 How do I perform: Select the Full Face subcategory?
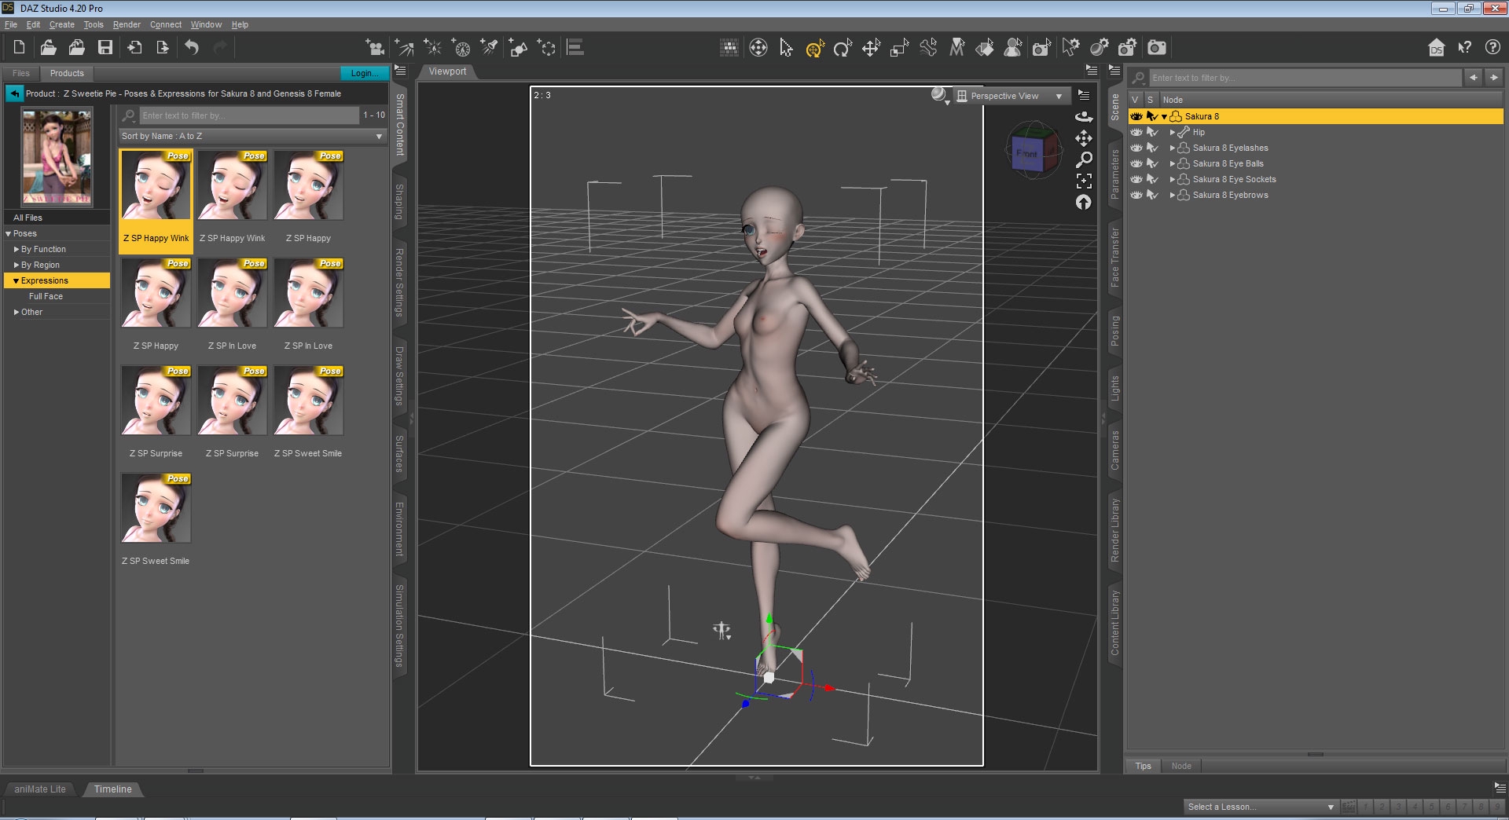(46, 296)
